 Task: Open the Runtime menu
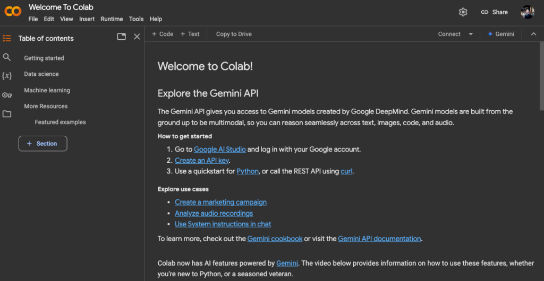pyautogui.click(x=112, y=19)
